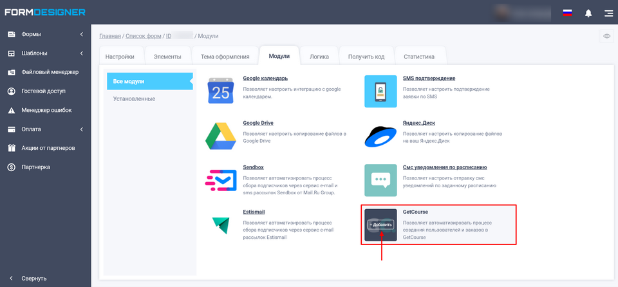Switch to the Получить код tab
This screenshot has height=287, width=618.
[x=366, y=57]
